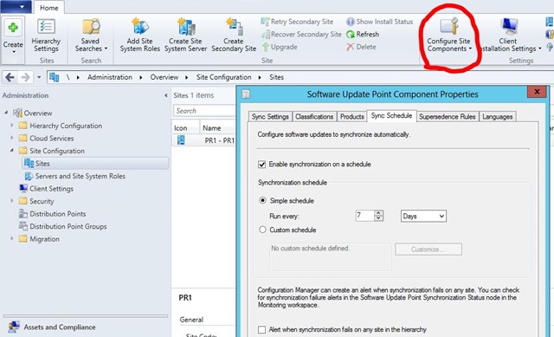Click the Delete ribbon command
The image size is (554, 337).
[362, 47]
